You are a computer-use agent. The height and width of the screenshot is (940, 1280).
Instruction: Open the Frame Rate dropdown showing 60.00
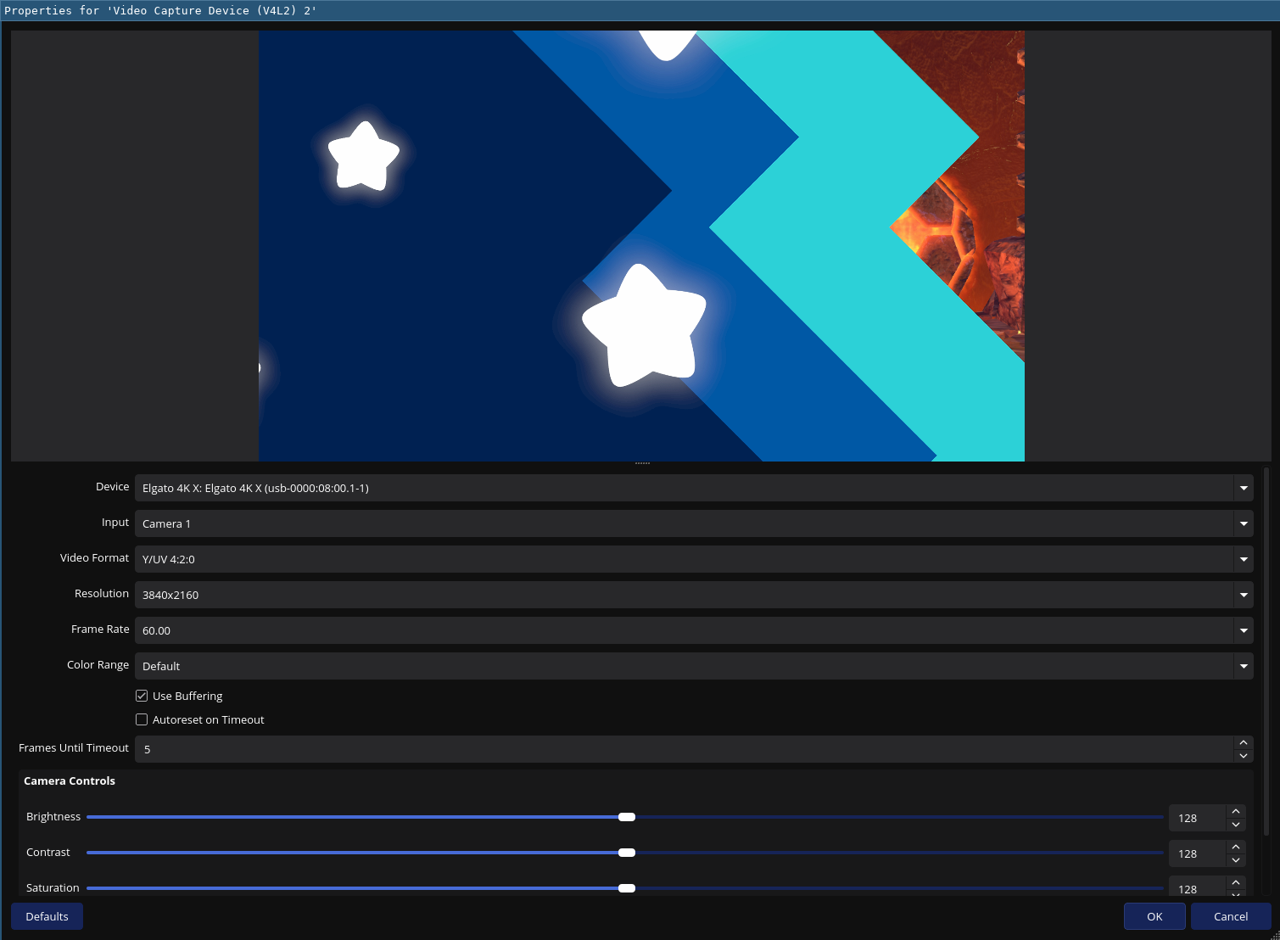tap(694, 630)
